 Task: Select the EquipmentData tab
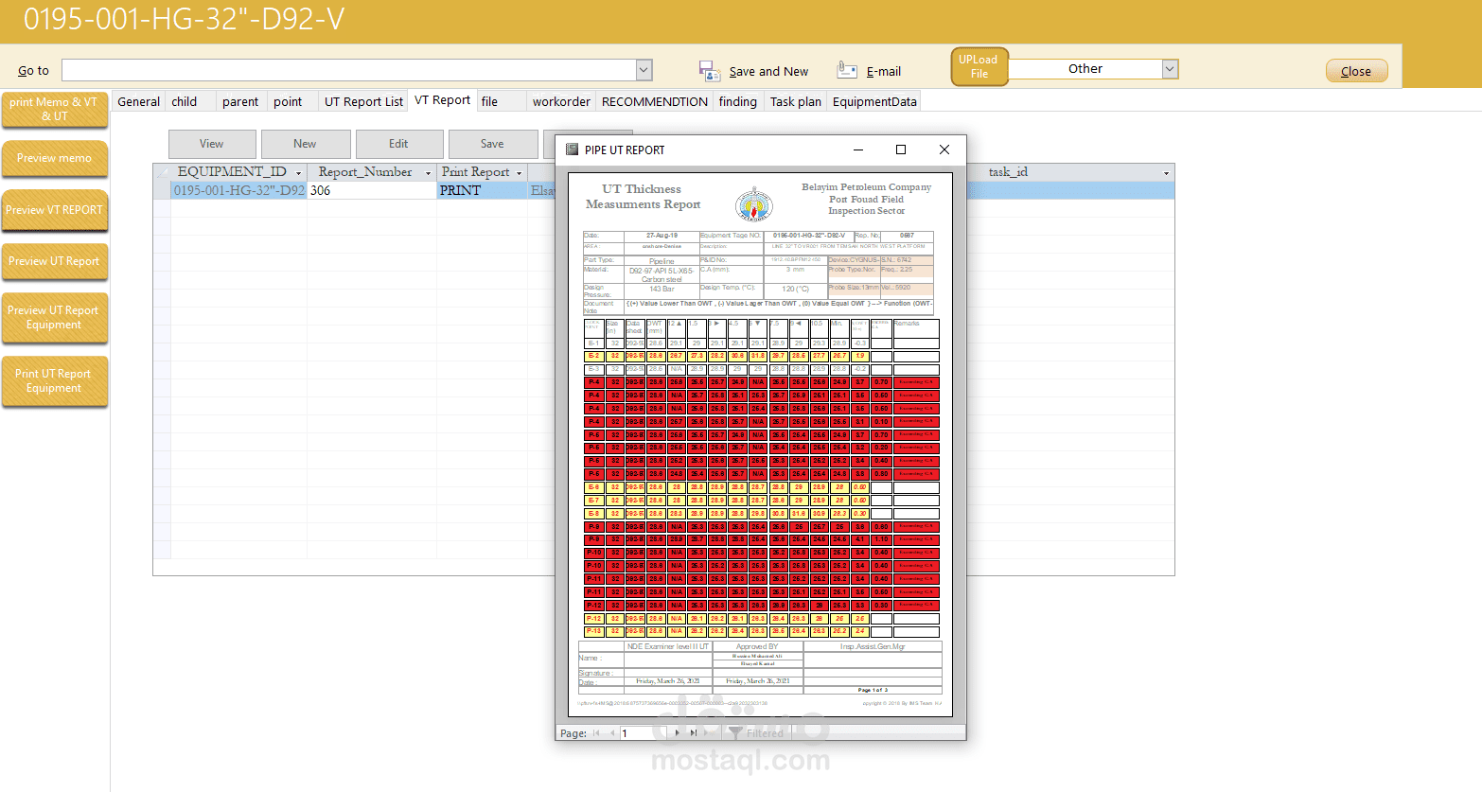873,101
